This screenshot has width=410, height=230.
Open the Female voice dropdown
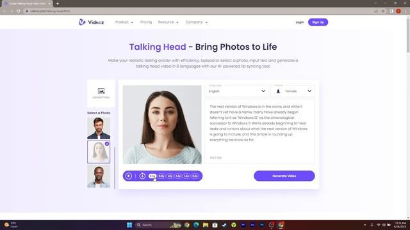(x=293, y=91)
